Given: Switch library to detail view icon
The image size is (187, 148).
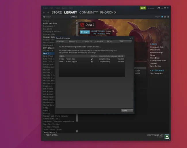Looking at the screenshot, I should click(x=162, y=17).
